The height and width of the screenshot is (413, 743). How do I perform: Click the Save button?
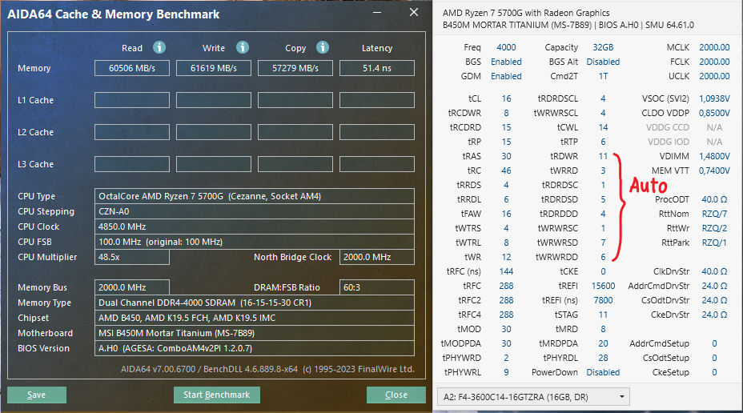(x=37, y=395)
